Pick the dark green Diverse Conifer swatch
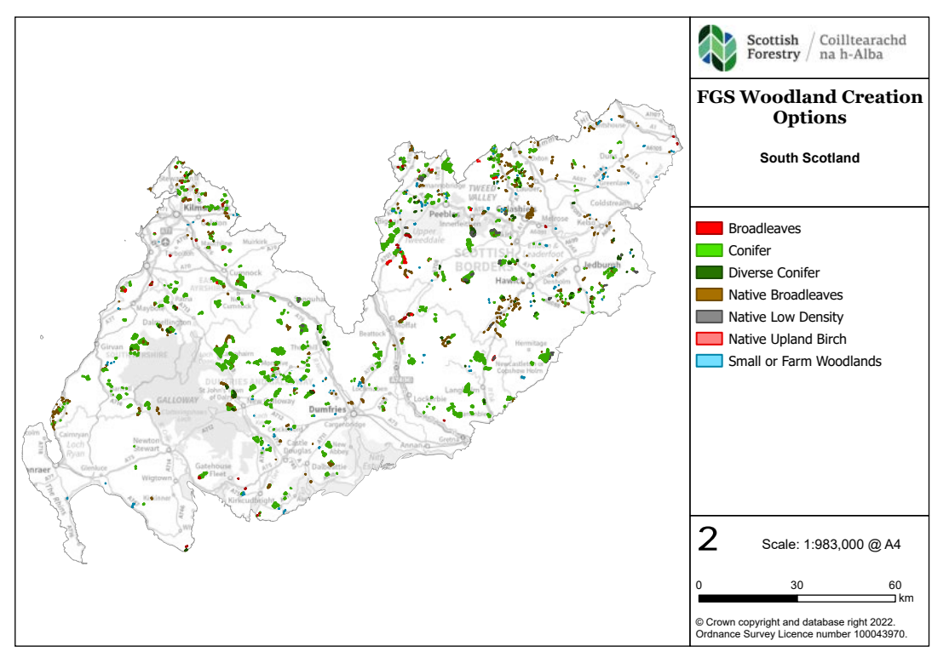949x663 pixels. 709,272
